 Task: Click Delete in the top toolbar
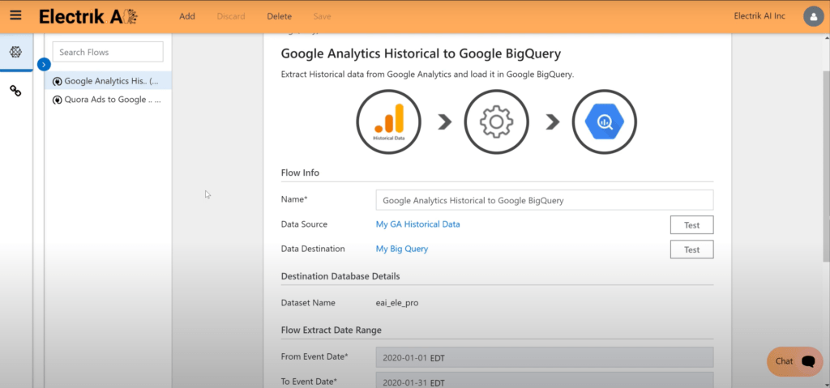pos(279,16)
